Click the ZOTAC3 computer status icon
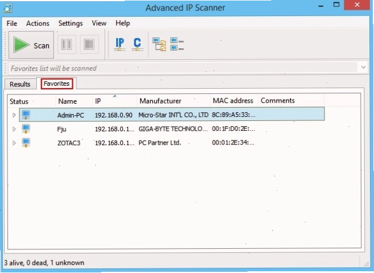The height and width of the screenshot is (273, 374). click(26, 143)
